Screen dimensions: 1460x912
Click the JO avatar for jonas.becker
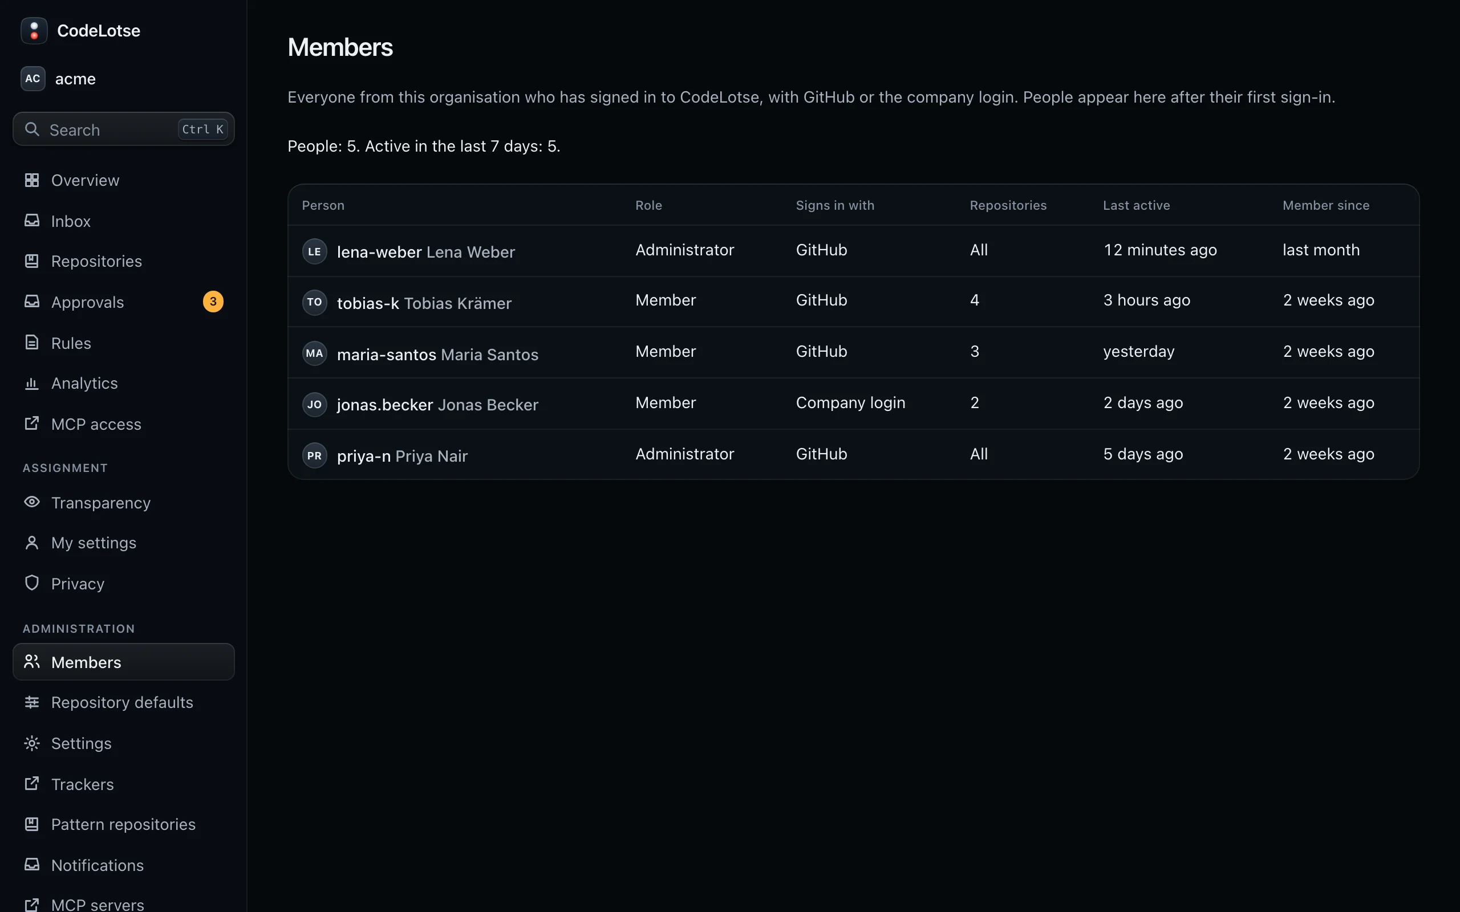314,404
